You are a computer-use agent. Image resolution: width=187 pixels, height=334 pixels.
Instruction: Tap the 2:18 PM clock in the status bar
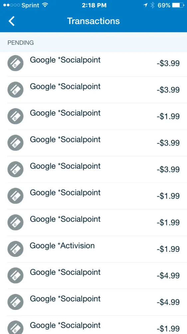point(94,5)
